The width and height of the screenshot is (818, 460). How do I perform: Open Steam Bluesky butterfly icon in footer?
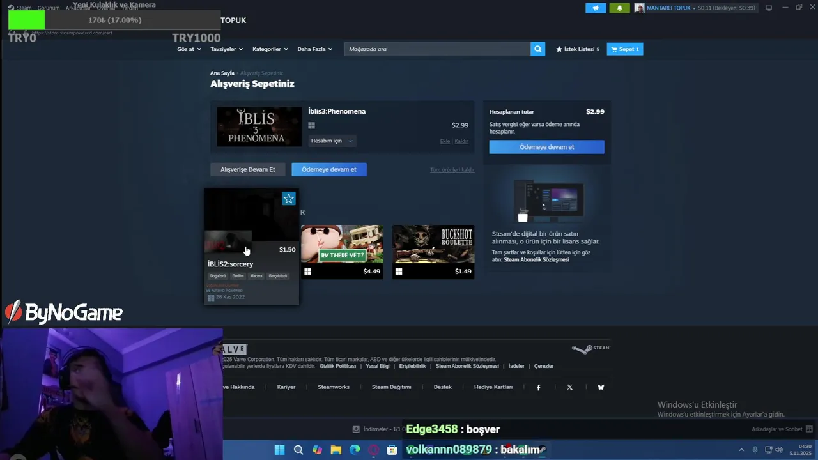[x=601, y=387]
